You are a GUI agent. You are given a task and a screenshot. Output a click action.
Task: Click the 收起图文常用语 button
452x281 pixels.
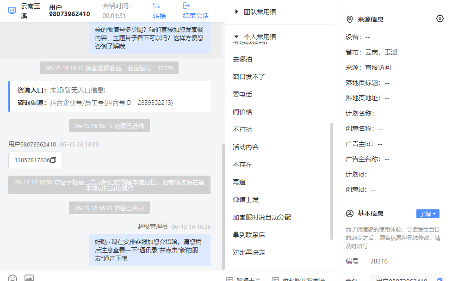pyautogui.click(x=298, y=279)
